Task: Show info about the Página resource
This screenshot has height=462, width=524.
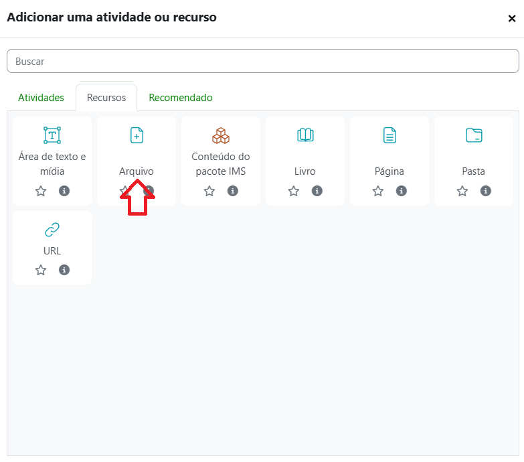Action: click(x=402, y=191)
